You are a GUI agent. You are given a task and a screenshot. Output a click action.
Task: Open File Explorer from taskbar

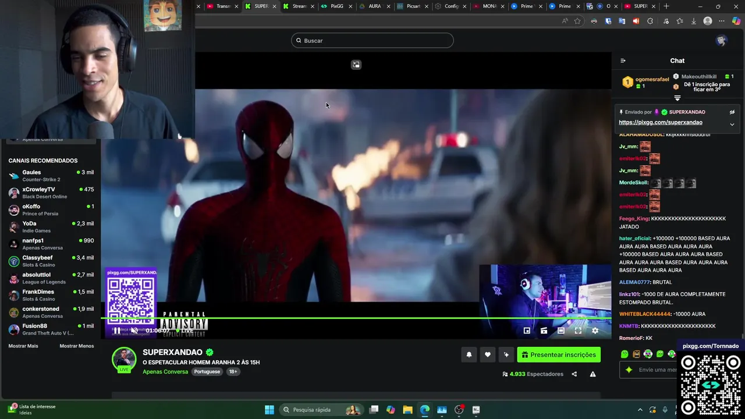coord(407,410)
